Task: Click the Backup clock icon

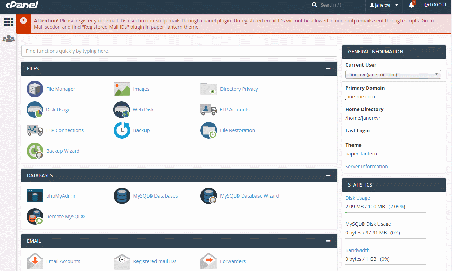Action: tap(122, 130)
